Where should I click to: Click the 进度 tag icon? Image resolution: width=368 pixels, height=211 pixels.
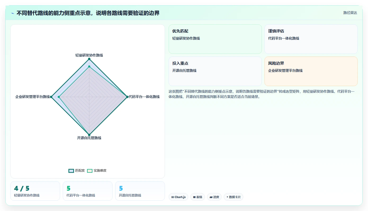pyautogui.click(x=211, y=197)
